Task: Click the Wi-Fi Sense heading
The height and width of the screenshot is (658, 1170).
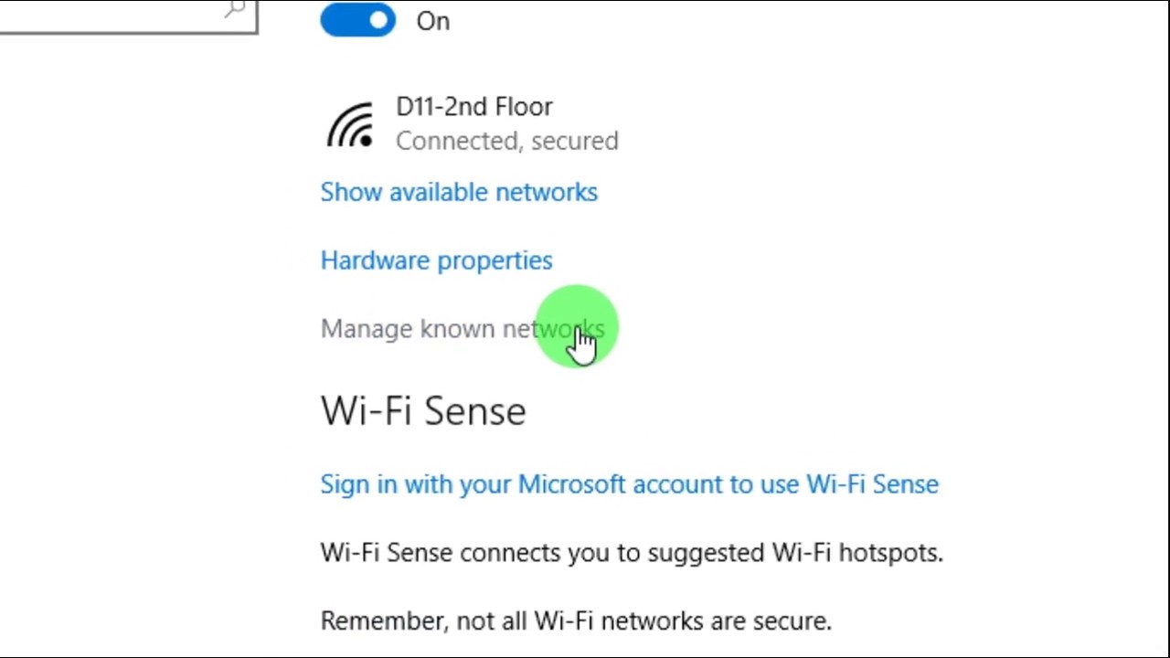Action: 423,411
